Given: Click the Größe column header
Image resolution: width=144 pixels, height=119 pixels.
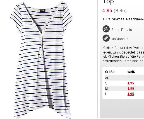Looking at the screenshot, I should coord(110,72).
